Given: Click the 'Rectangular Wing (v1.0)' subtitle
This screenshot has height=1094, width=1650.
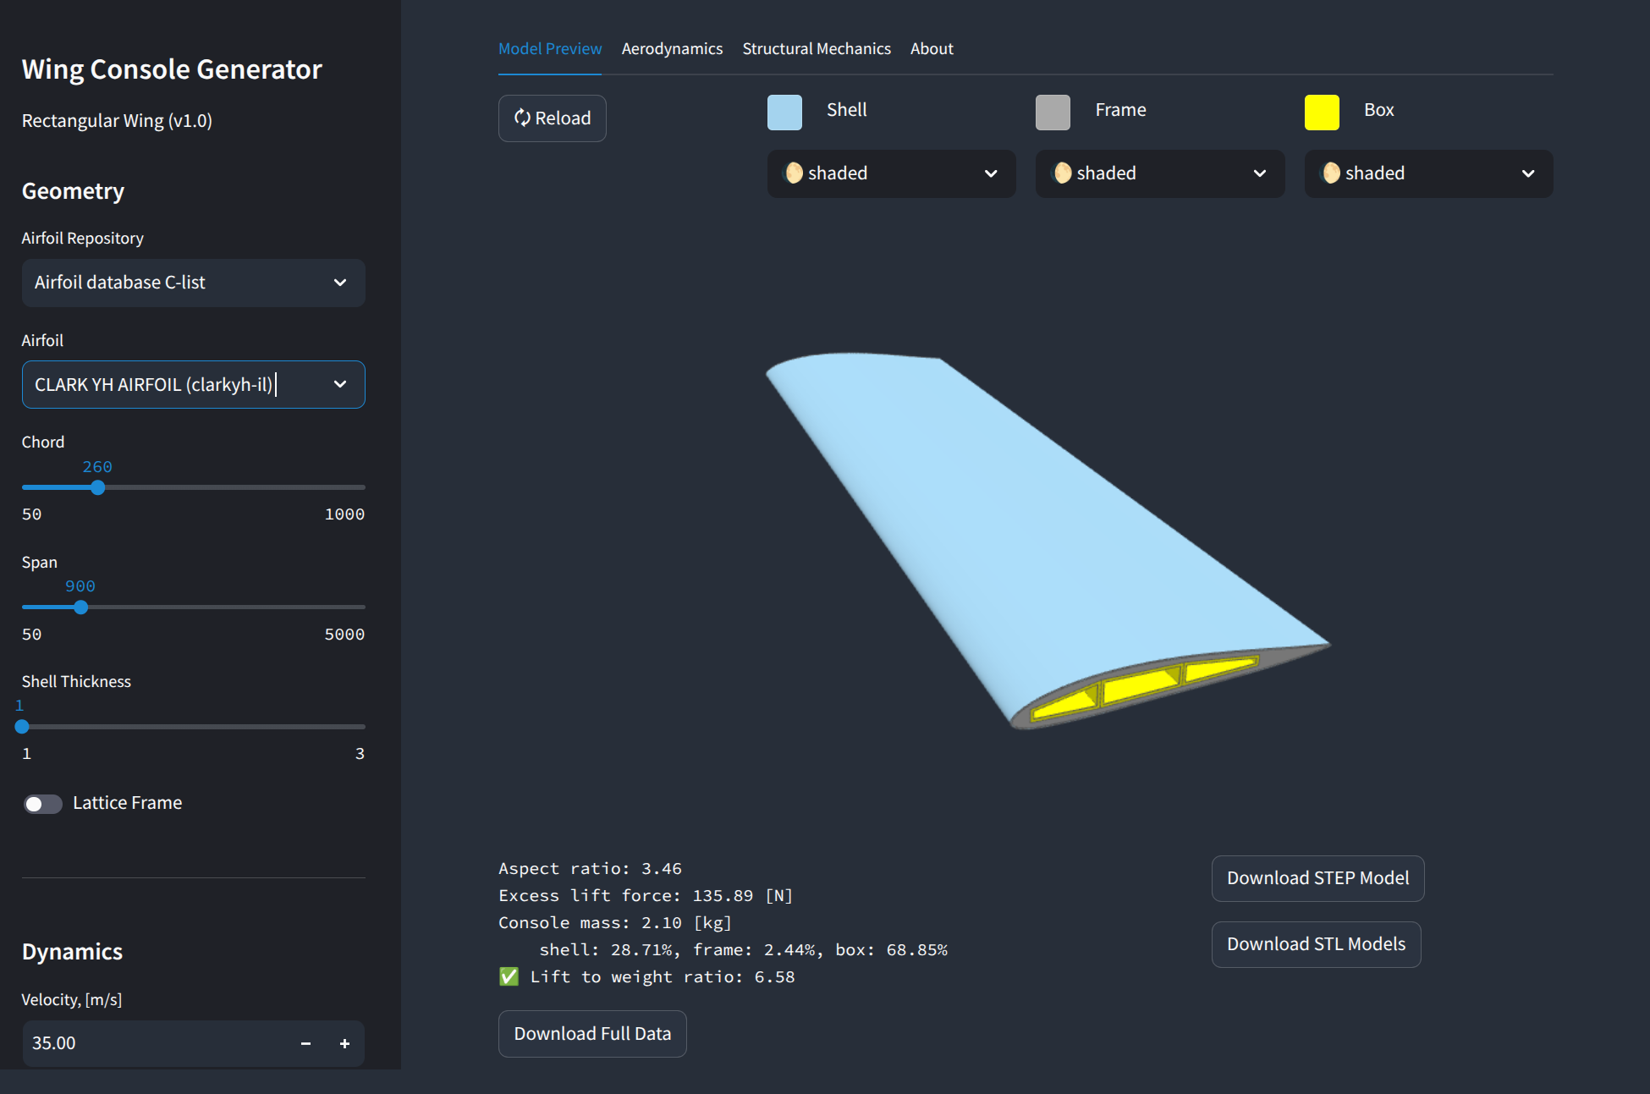Looking at the screenshot, I should click(x=117, y=121).
